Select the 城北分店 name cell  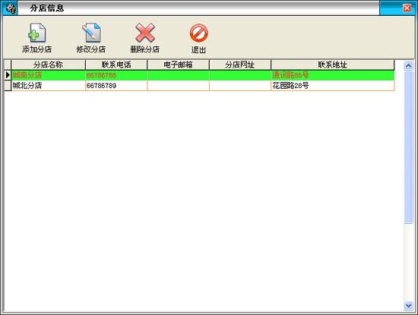(48, 86)
